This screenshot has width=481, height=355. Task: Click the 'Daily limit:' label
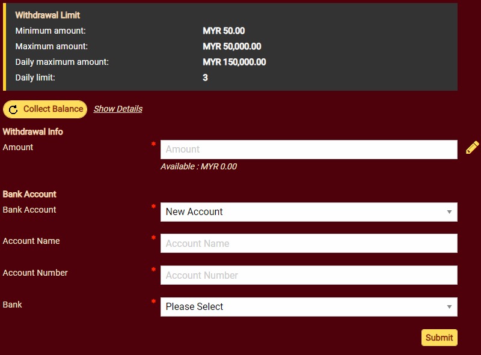(x=35, y=78)
